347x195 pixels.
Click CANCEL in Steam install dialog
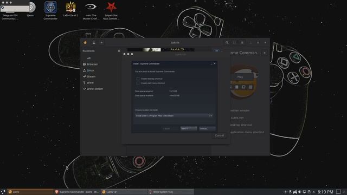pyautogui.click(x=207, y=128)
